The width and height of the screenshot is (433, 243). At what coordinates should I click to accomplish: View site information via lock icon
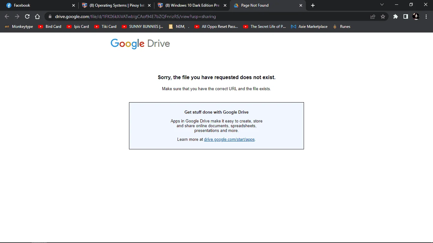click(50, 16)
